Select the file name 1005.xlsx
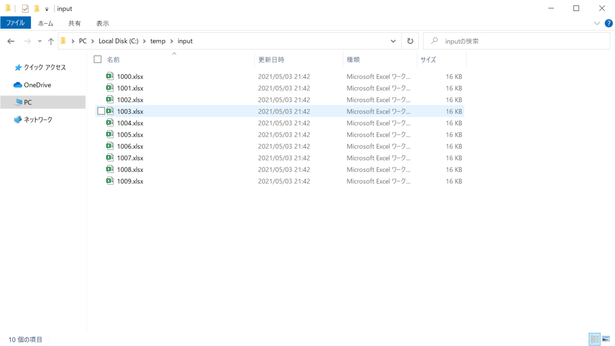 pyautogui.click(x=130, y=135)
